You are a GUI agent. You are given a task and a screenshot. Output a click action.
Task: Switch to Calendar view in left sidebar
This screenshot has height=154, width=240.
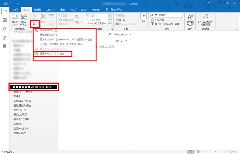[4, 20]
